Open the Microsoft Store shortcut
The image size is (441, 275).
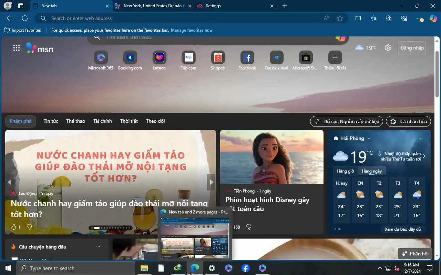coord(305,61)
